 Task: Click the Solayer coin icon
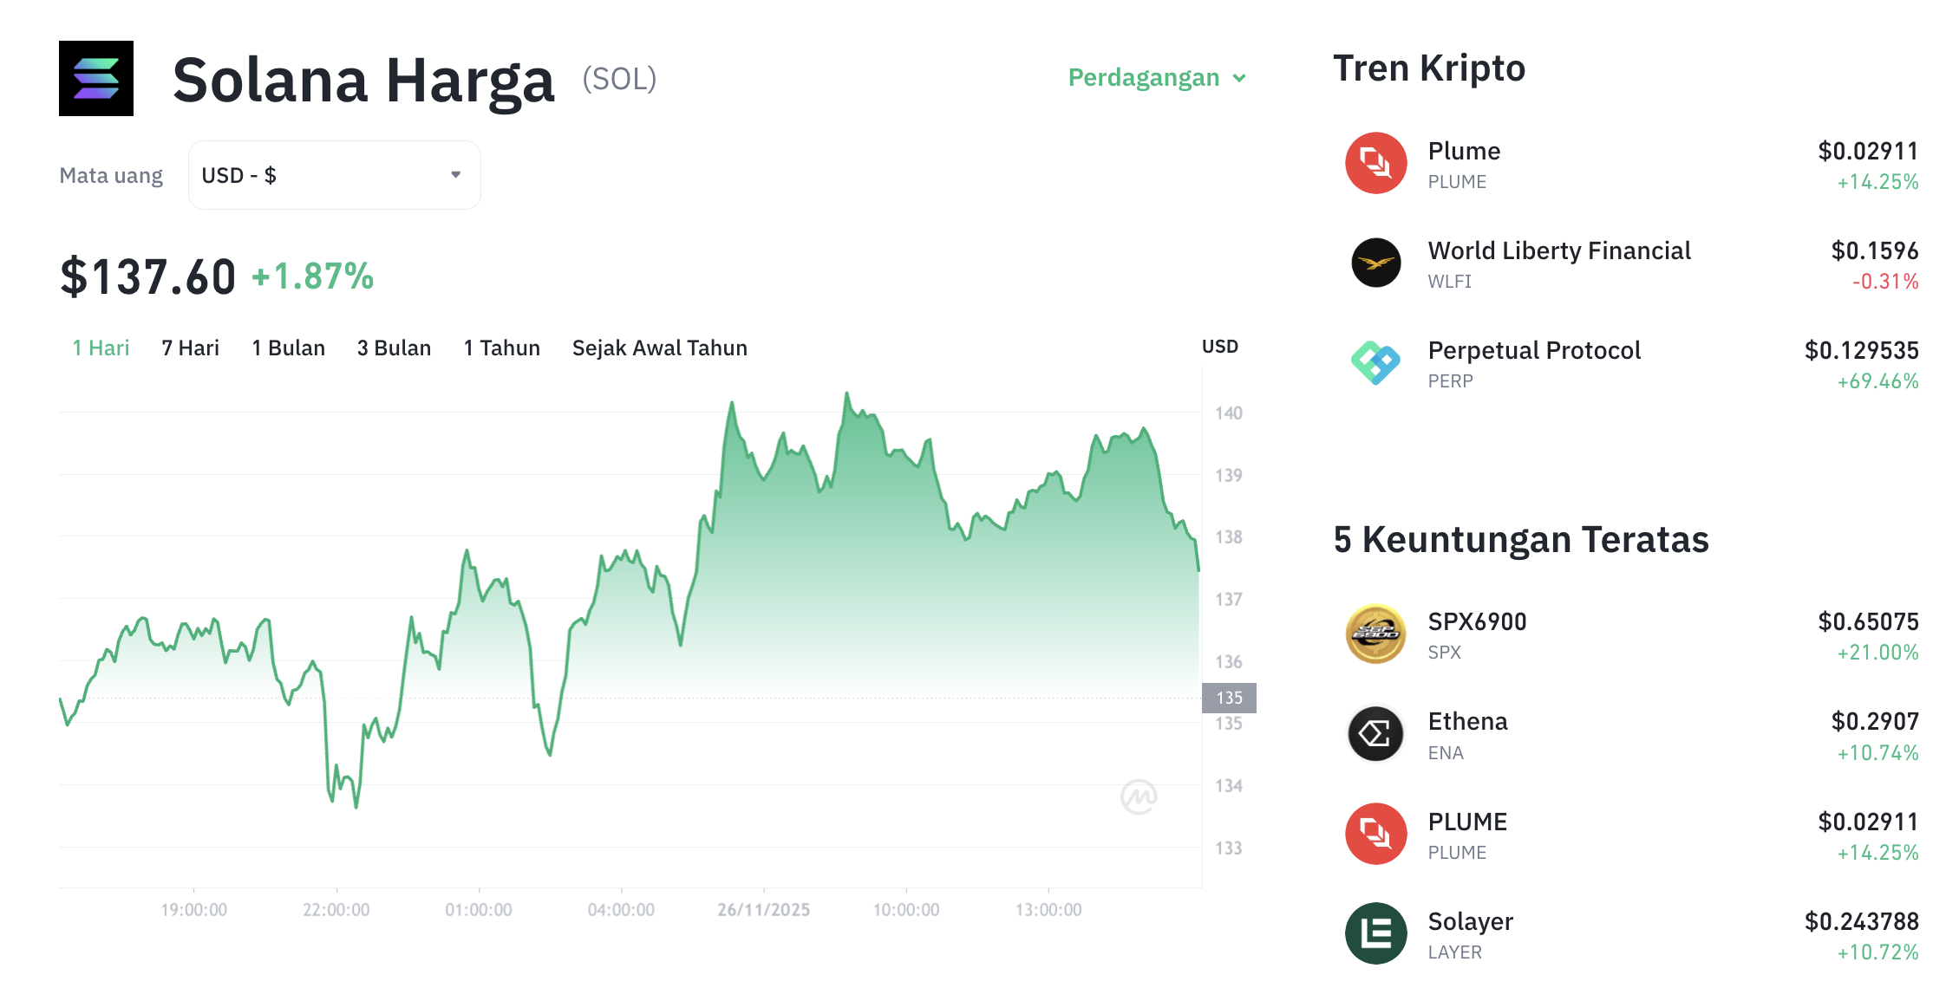tap(1375, 933)
